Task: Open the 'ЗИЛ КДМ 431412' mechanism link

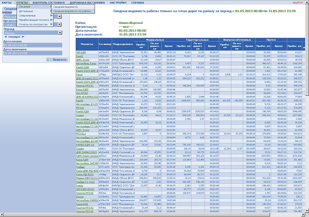Action: 85,189
